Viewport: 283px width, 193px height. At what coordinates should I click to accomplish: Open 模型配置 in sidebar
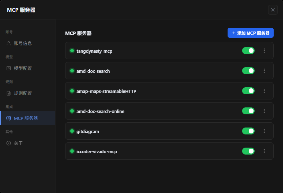point(28,68)
